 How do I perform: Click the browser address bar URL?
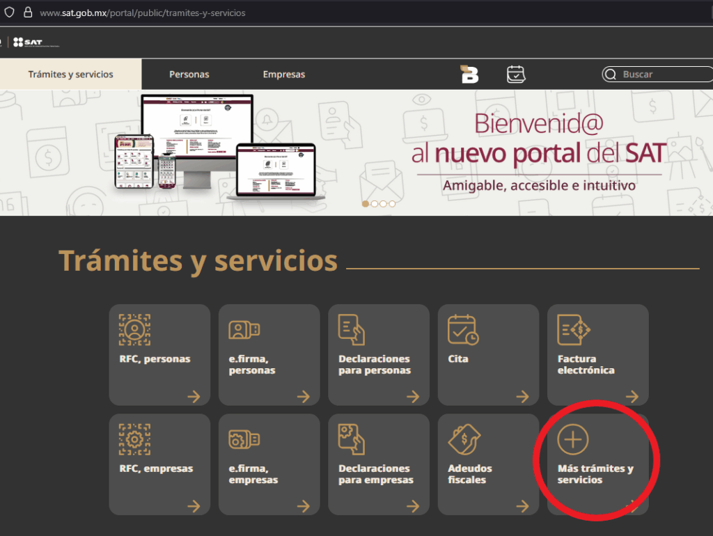point(142,13)
